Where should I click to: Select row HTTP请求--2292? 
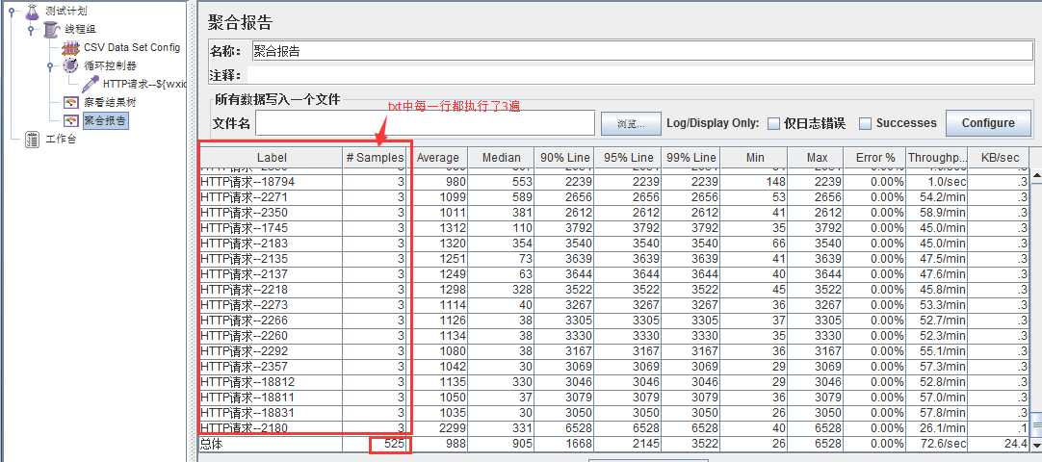click(x=614, y=351)
